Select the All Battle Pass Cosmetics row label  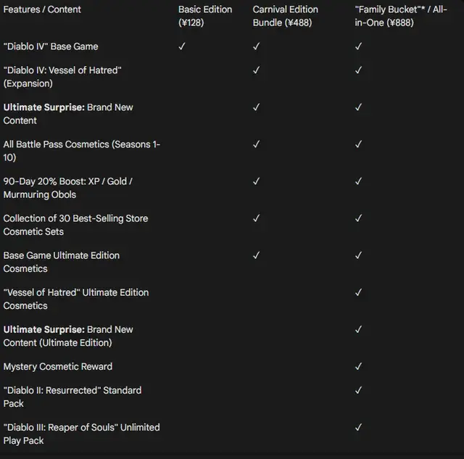pos(81,151)
